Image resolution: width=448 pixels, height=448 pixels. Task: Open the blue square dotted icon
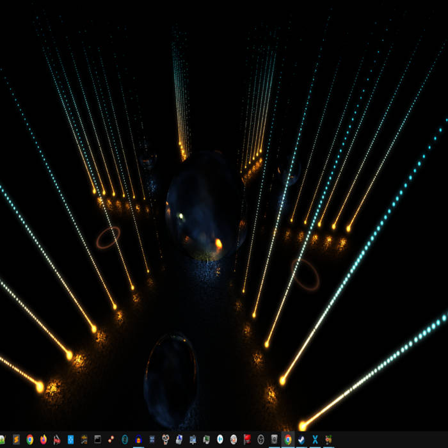(x=70, y=440)
